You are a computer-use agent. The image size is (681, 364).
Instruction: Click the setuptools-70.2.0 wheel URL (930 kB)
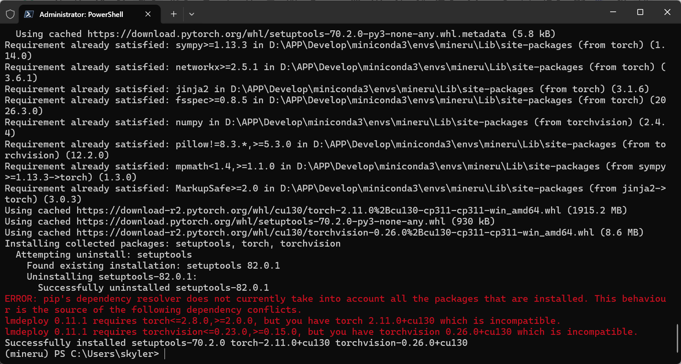tap(261, 221)
